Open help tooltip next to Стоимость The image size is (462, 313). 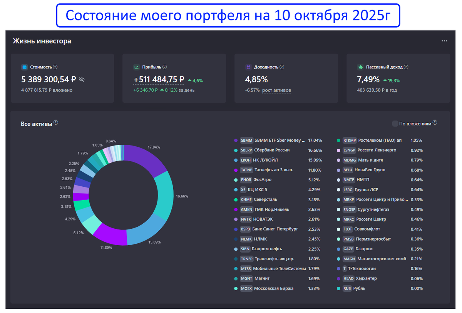[x=55, y=67]
